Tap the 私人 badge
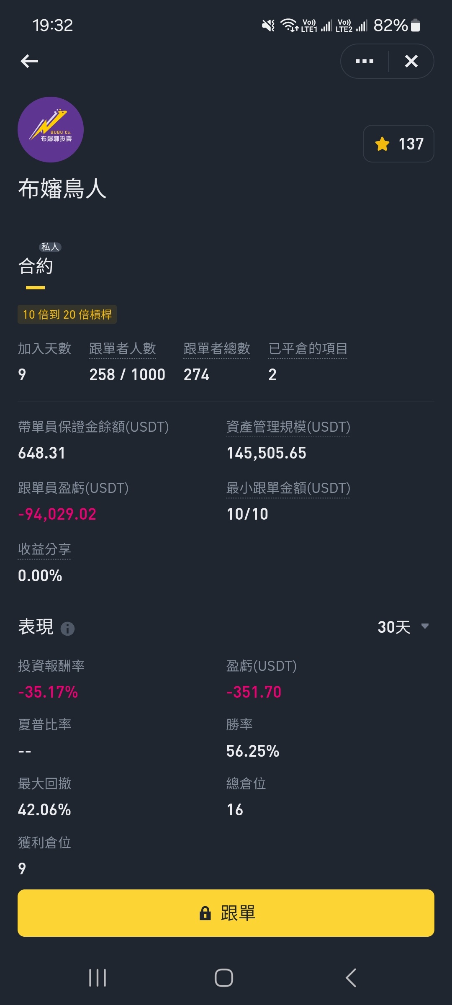 point(50,247)
